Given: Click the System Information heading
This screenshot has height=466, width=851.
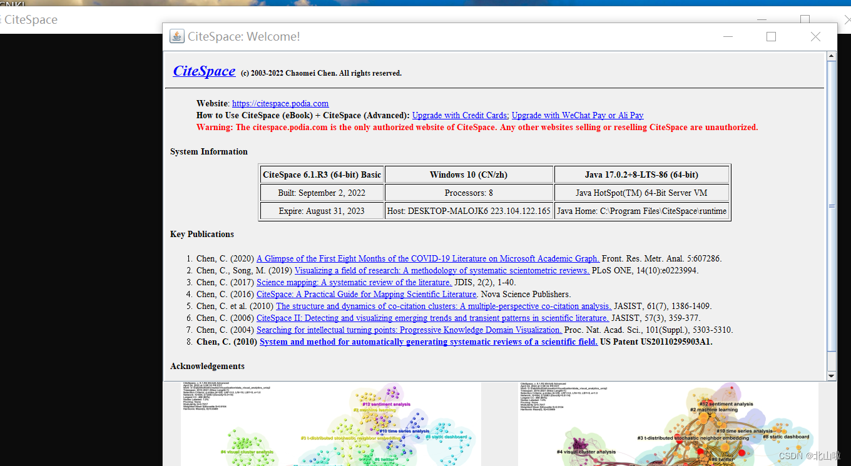Looking at the screenshot, I should coord(209,152).
